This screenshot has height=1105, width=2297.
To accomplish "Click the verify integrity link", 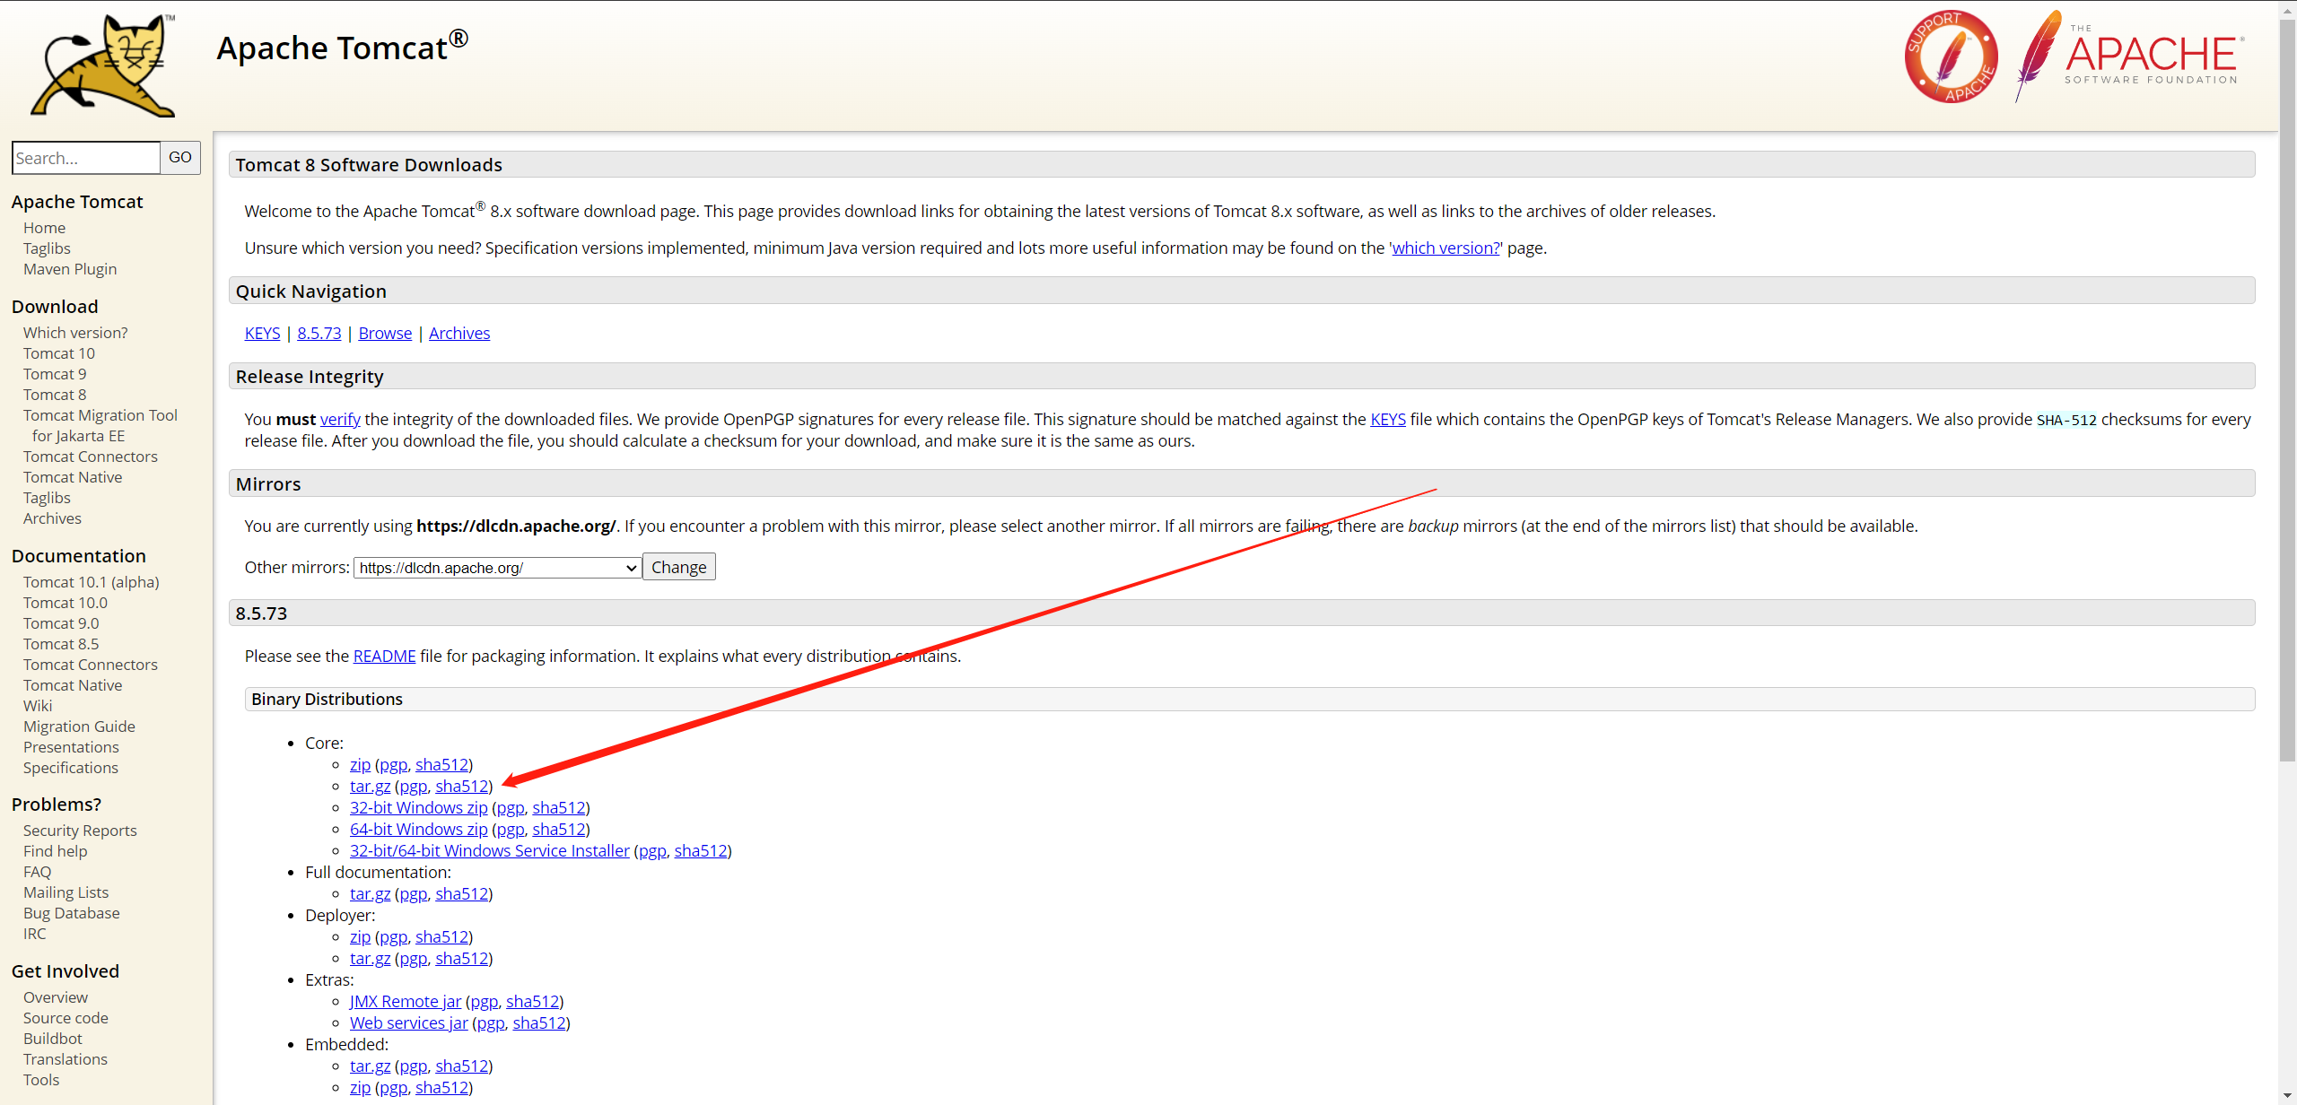I will (340, 420).
